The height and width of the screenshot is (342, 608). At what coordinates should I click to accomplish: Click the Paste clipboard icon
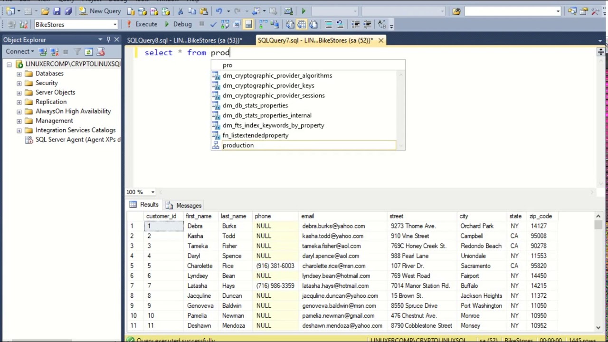coord(204,11)
